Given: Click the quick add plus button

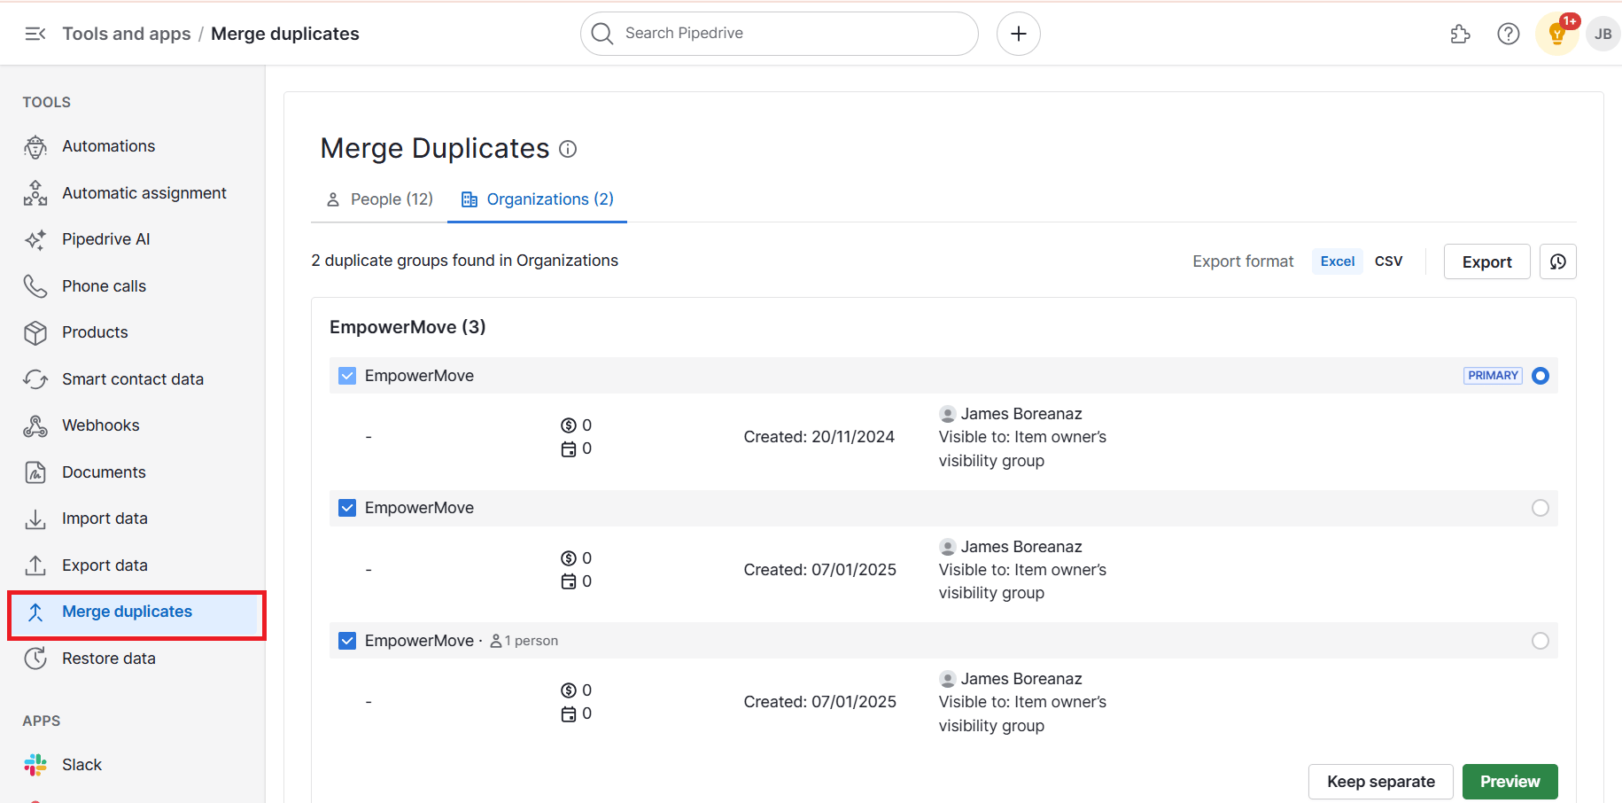Looking at the screenshot, I should pyautogui.click(x=1018, y=34).
